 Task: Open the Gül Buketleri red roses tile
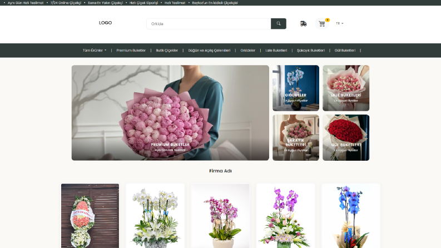pos(346,137)
